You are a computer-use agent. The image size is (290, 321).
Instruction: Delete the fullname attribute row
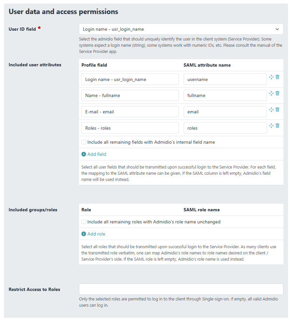(277, 93)
